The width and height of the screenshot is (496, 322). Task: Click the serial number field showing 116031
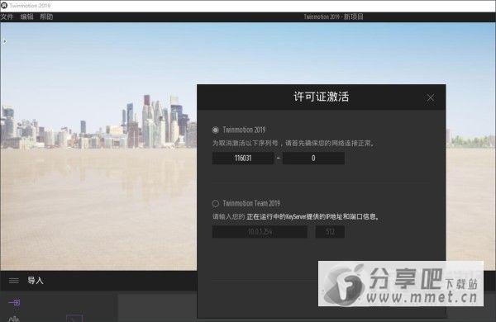[x=243, y=158]
